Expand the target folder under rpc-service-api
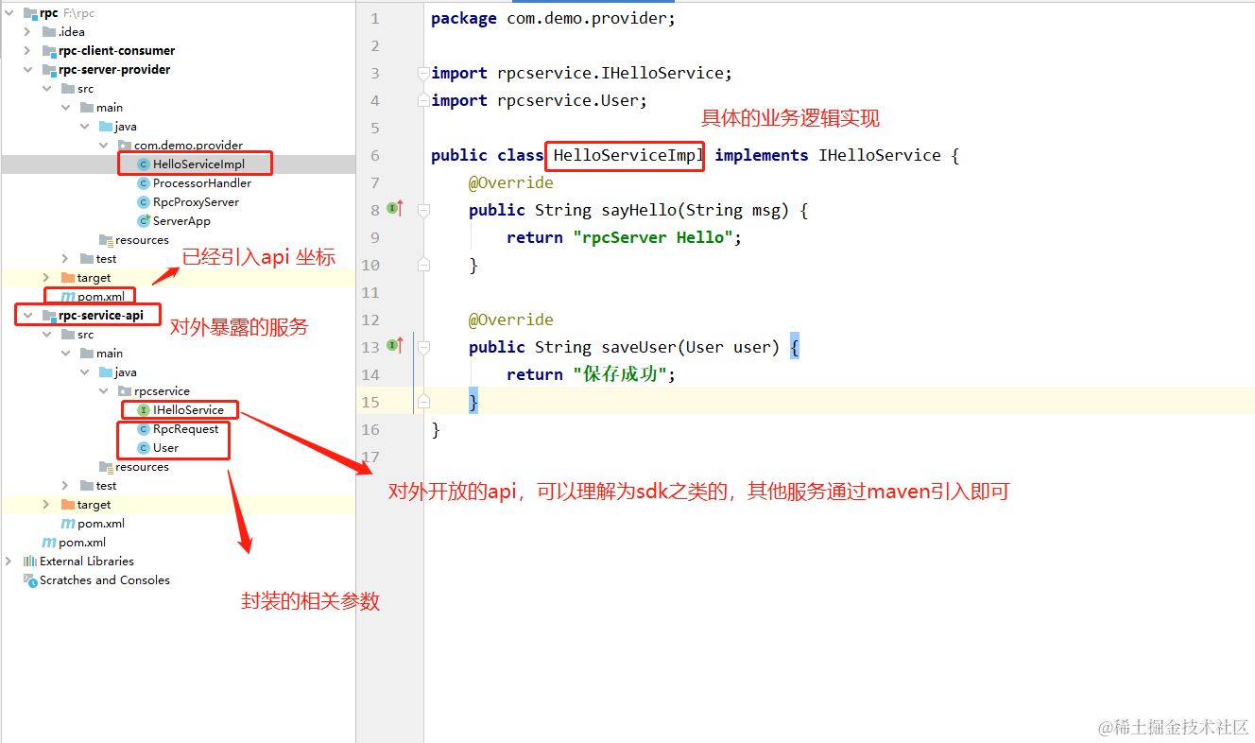 (x=46, y=505)
